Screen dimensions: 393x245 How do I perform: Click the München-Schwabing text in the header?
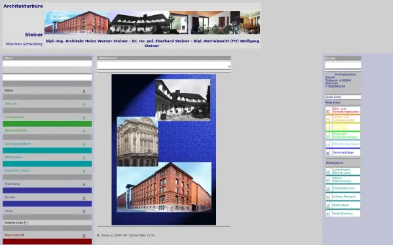click(24, 44)
